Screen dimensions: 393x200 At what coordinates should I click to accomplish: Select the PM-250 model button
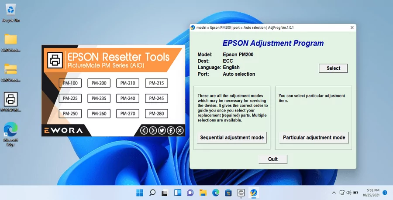pyautogui.click(x=70, y=113)
